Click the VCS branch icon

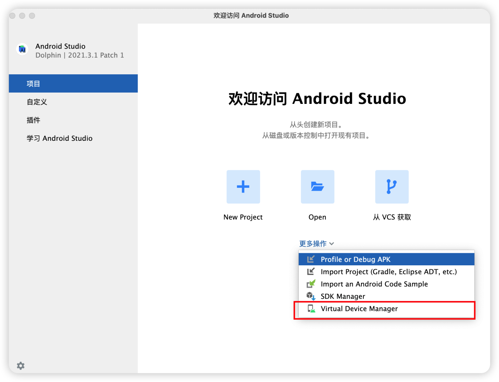point(392,187)
